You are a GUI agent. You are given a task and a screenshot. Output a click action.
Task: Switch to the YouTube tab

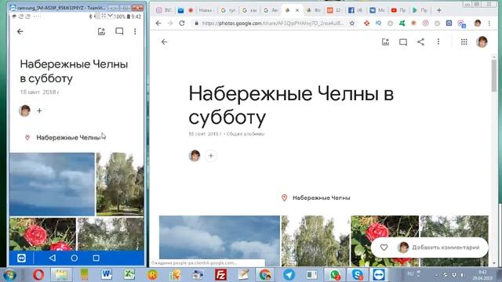pos(398,10)
